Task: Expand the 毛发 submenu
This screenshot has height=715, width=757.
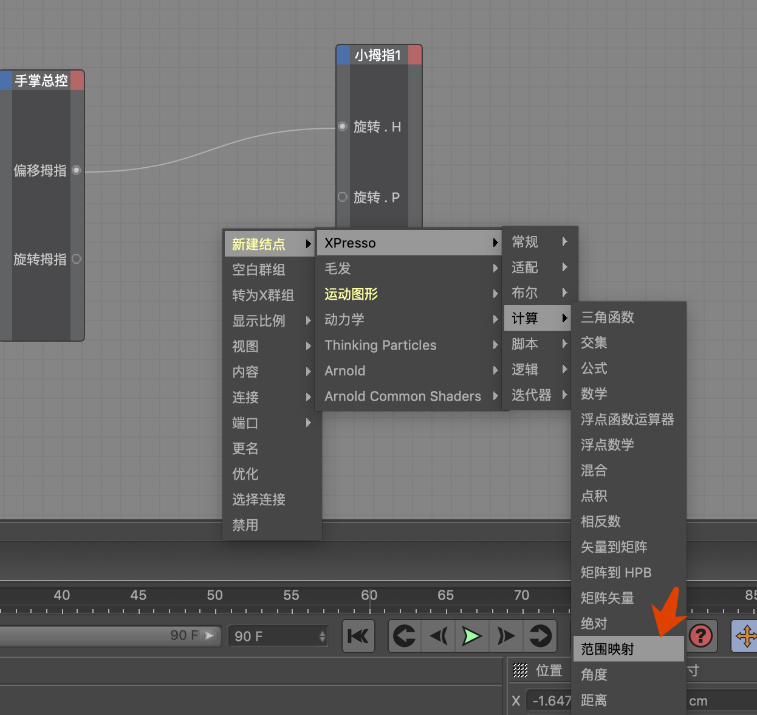Action: click(x=409, y=268)
